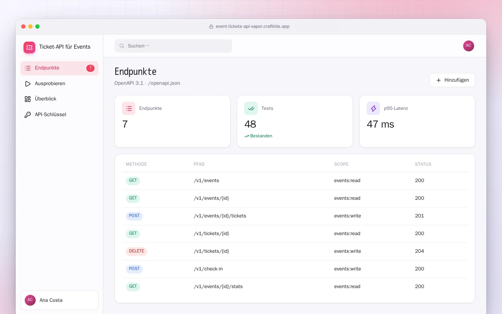Select the /v1/events path cell

pyautogui.click(x=206, y=181)
